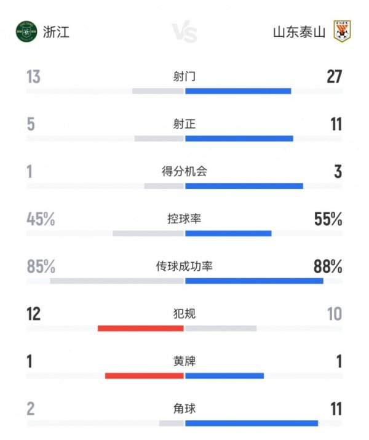Click the red 黄牌 yellow card bar
The height and width of the screenshot is (440, 369).
click(x=145, y=375)
